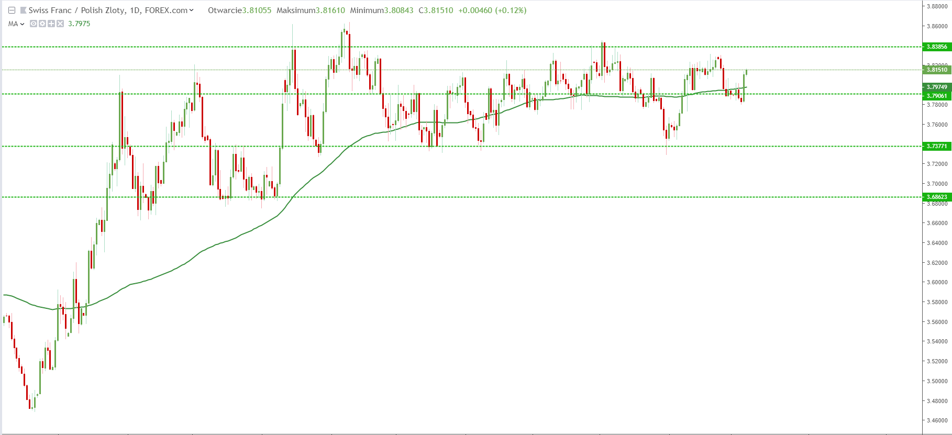Click the 3.83856 price level label
The image size is (952, 435).
click(936, 47)
